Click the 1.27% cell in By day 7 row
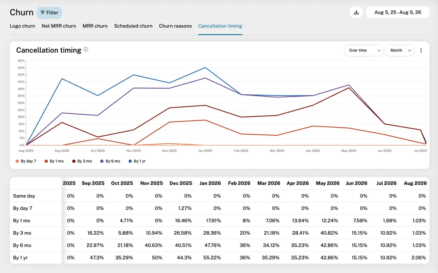The height and width of the screenshot is (273, 438). [x=184, y=208]
